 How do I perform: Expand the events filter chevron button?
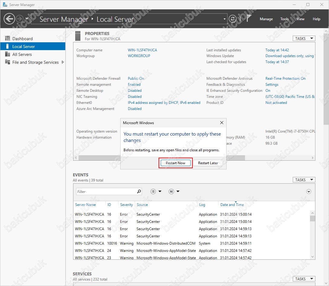click(x=308, y=191)
